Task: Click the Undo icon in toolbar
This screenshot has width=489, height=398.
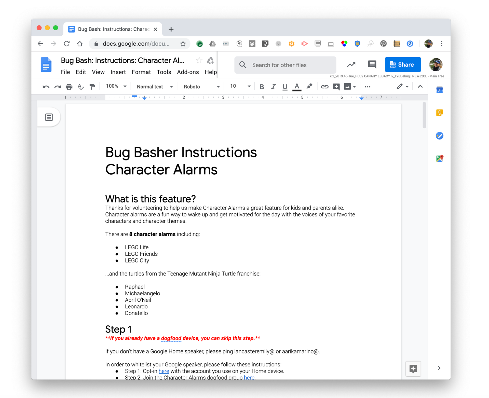Action: tap(46, 87)
